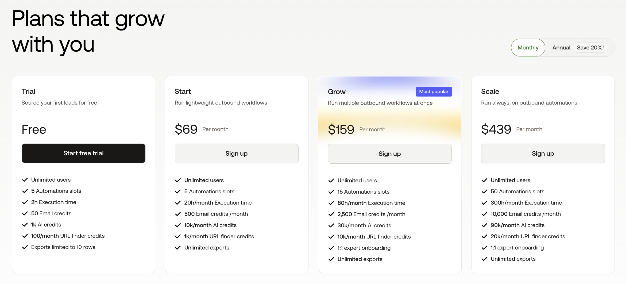Sign up for the $159 Grow plan

(389, 154)
